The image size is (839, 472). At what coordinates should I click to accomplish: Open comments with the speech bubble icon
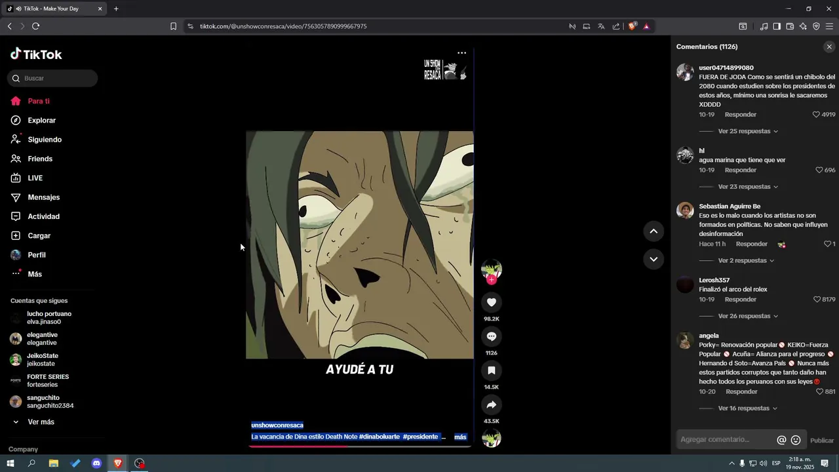[491, 336]
